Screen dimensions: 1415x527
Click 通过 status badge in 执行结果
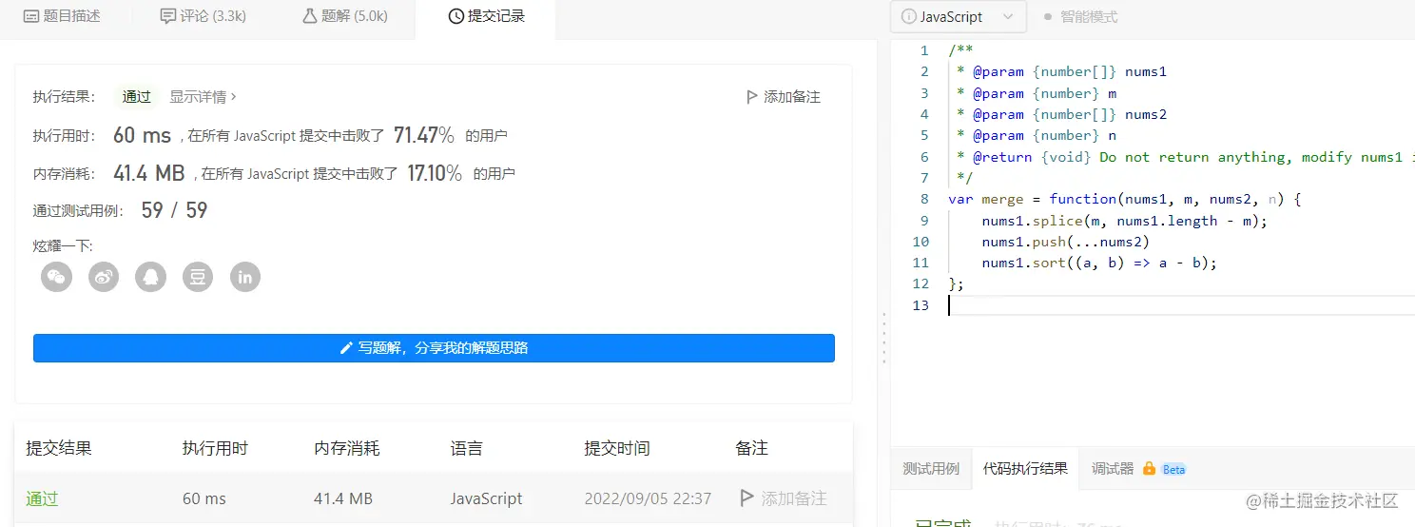(x=137, y=97)
